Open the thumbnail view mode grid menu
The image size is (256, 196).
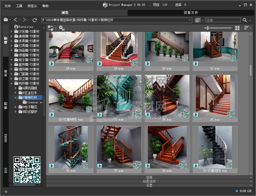[x=237, y=28]
